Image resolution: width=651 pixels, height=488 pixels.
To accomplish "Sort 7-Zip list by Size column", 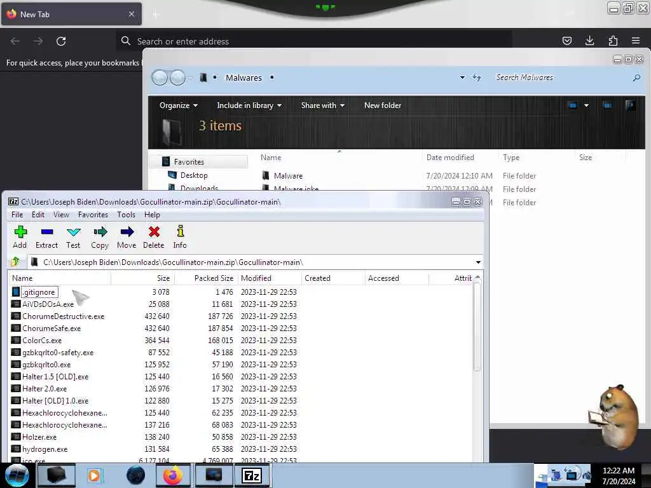I will [x=142, y=278].
